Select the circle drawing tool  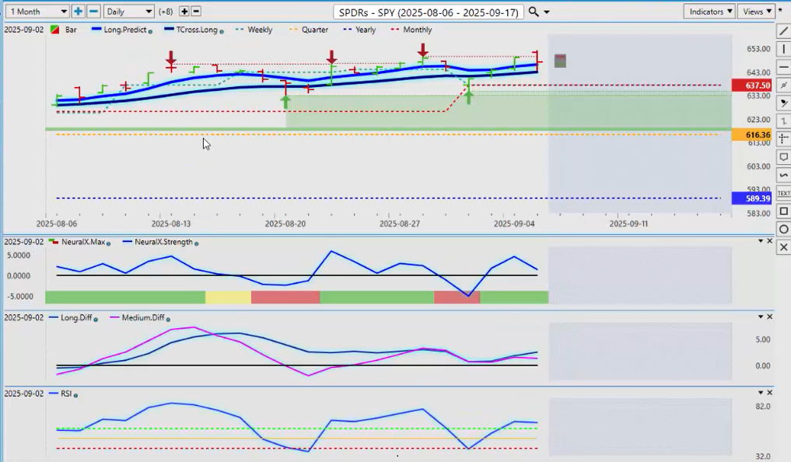(x=783, y=229)
